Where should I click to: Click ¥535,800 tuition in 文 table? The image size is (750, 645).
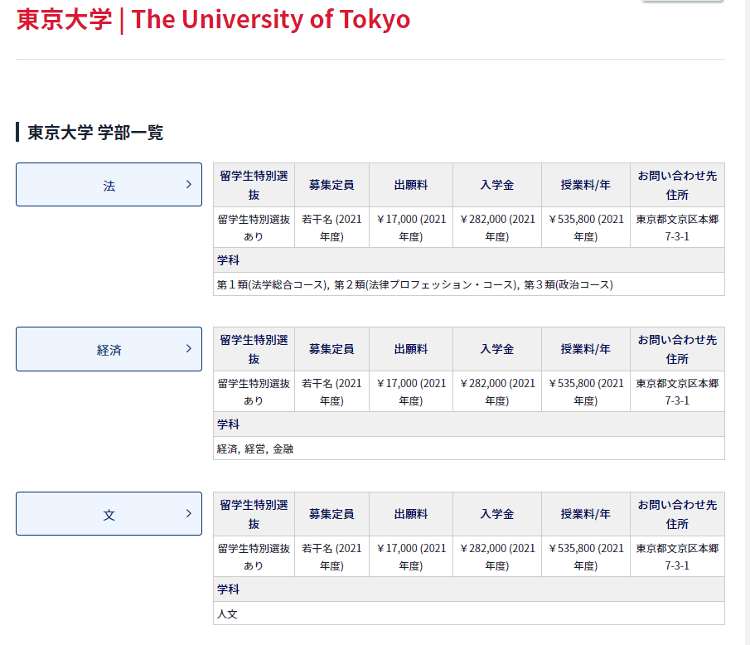[x=585, y=557]
